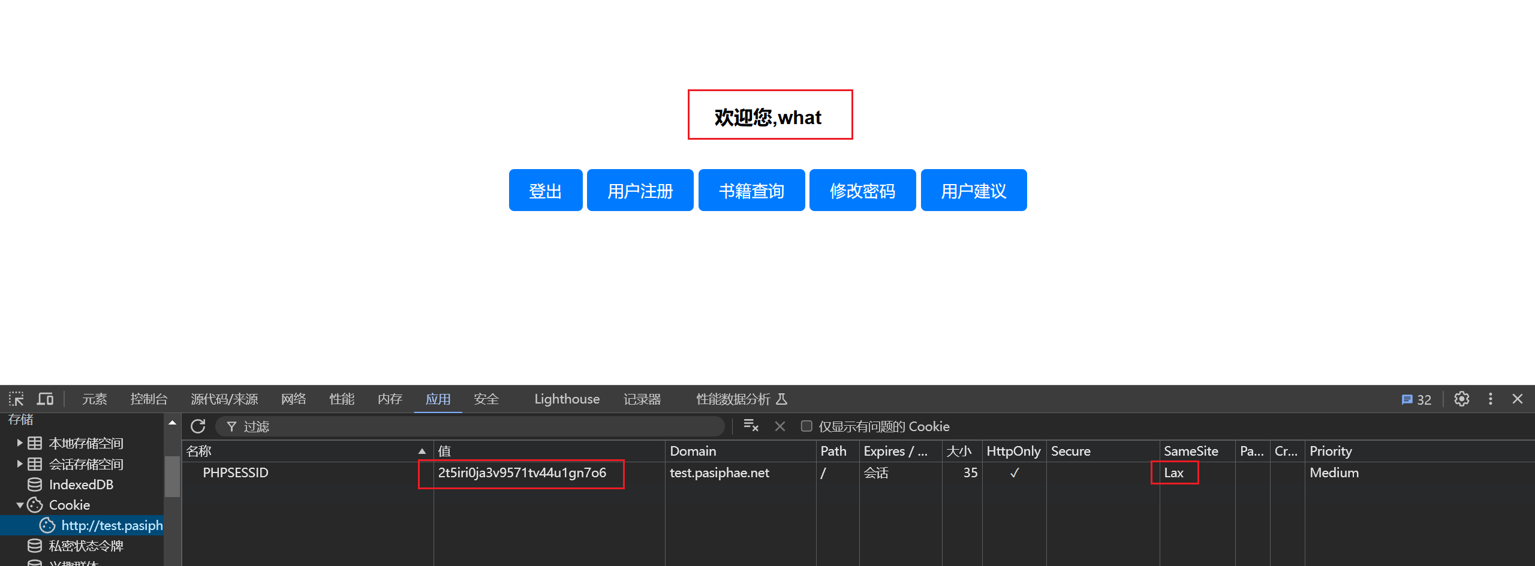The height and width of the screenshot is (566, 1535).
Task: Click the welcome heading 欢迎您,what
Action: [768, 117]
